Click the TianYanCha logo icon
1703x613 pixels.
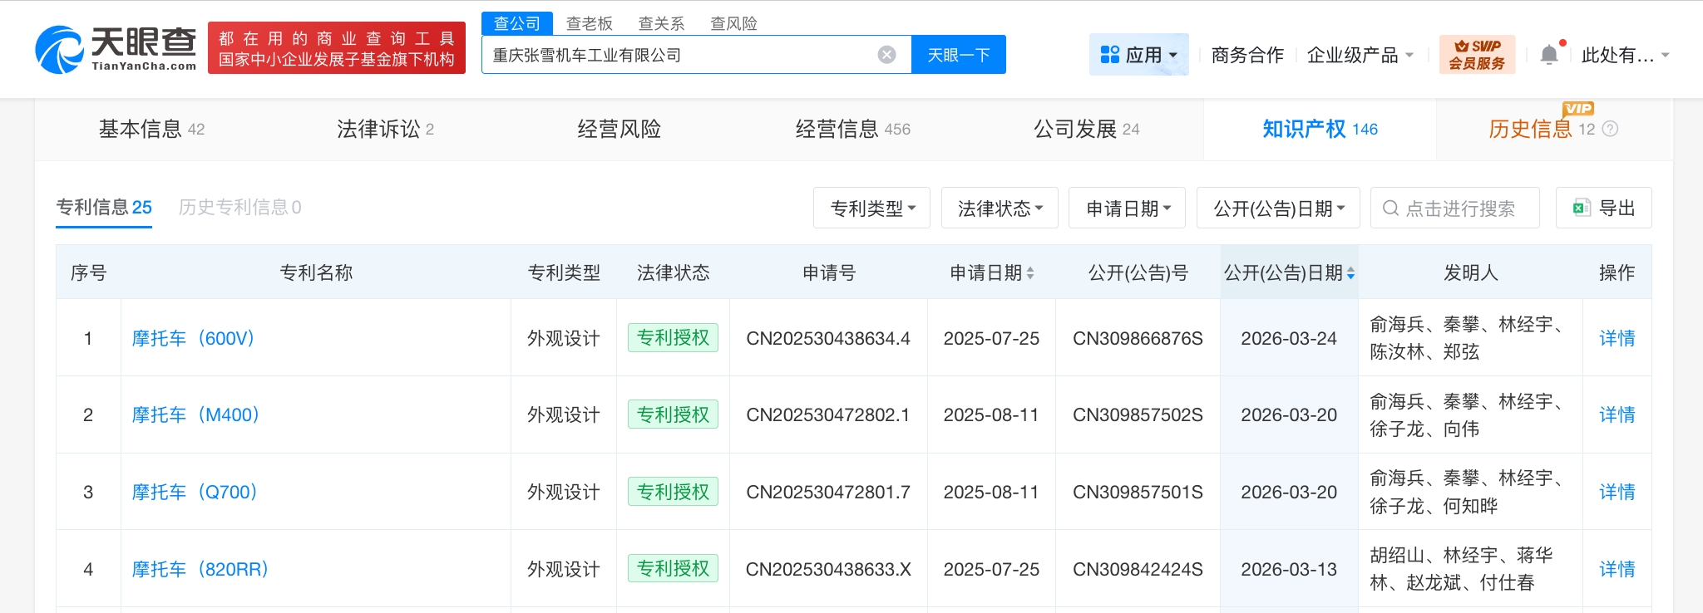(59, 50)
